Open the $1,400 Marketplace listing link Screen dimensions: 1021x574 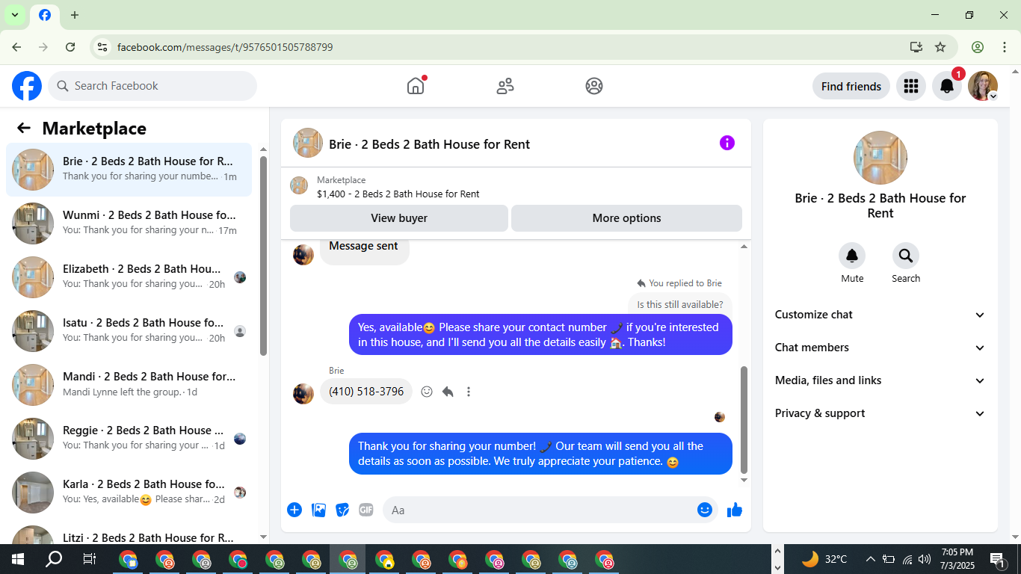[398, 194]
